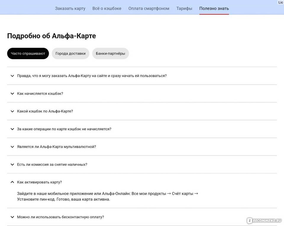Expand chevron for Какой кэшбэк по Альфа-Карте
284x226 pixels.
click(x=12, y=111)
